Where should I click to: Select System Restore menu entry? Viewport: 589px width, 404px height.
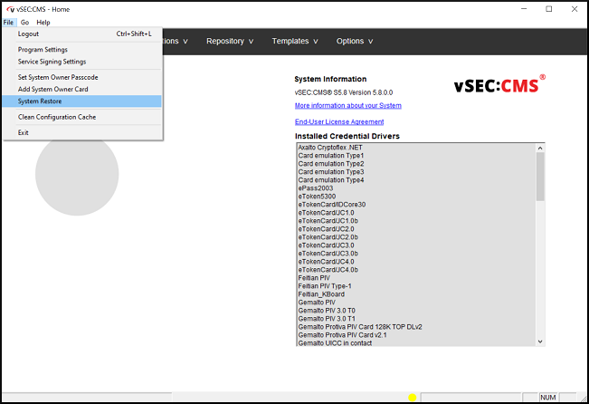coord(82,101)
